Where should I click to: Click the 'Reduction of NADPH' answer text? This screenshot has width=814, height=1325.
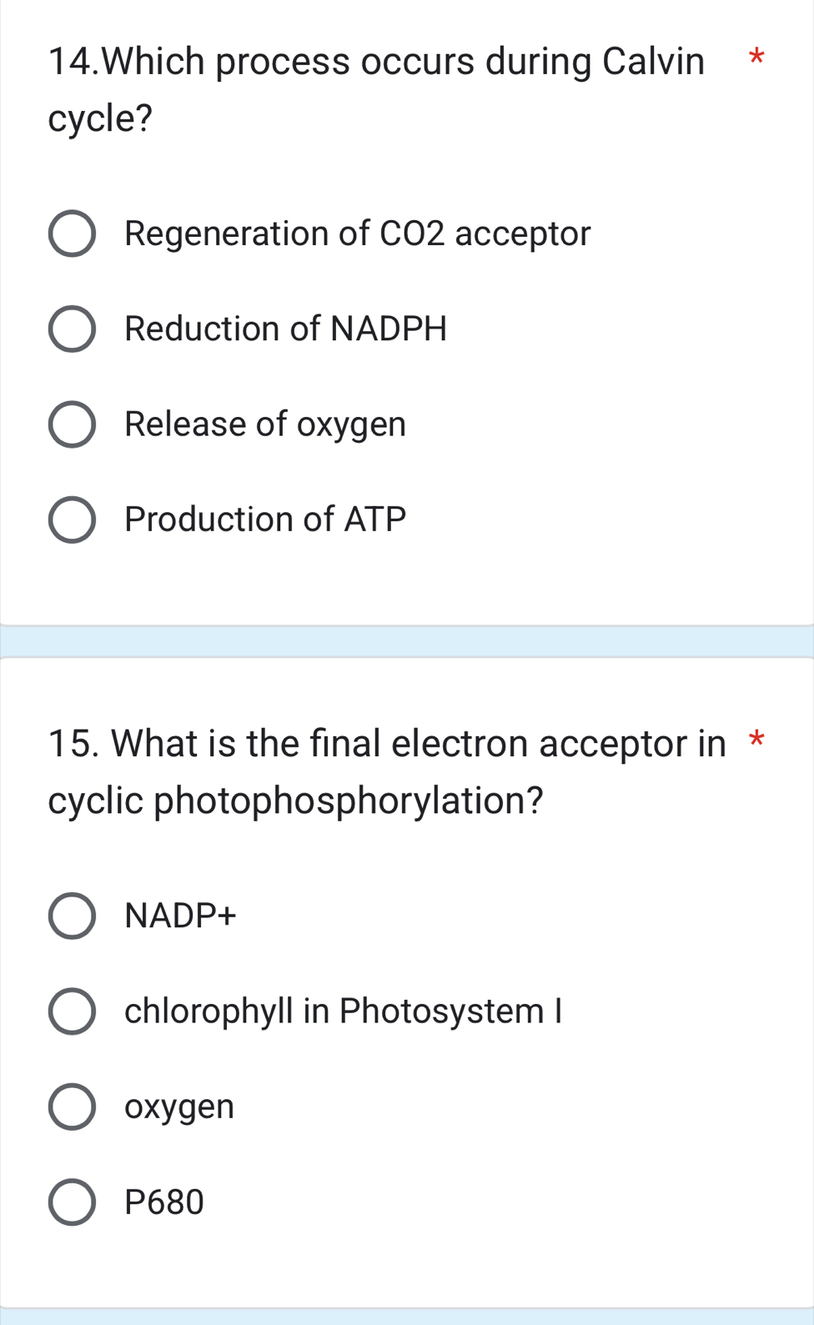coord(285,329)
